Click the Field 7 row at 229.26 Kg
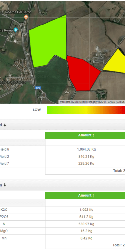This screenshot has width=125, height=251. tap(62, 163)
